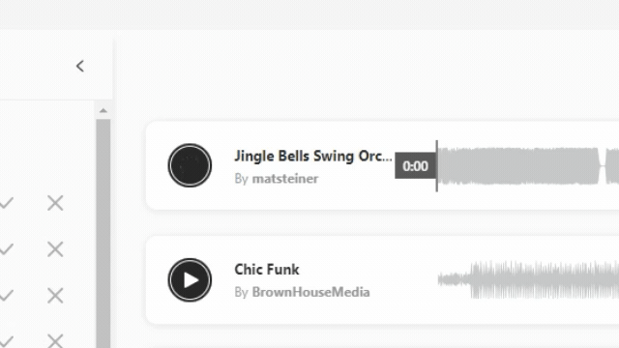619x348 pixels.
Task: Click the scrollbar up arrow in sidebar
Action: tap(103, 110)
